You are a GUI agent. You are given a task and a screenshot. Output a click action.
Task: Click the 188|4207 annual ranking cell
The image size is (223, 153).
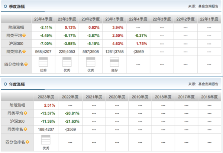pyautogui.click(x=46, y=129)
